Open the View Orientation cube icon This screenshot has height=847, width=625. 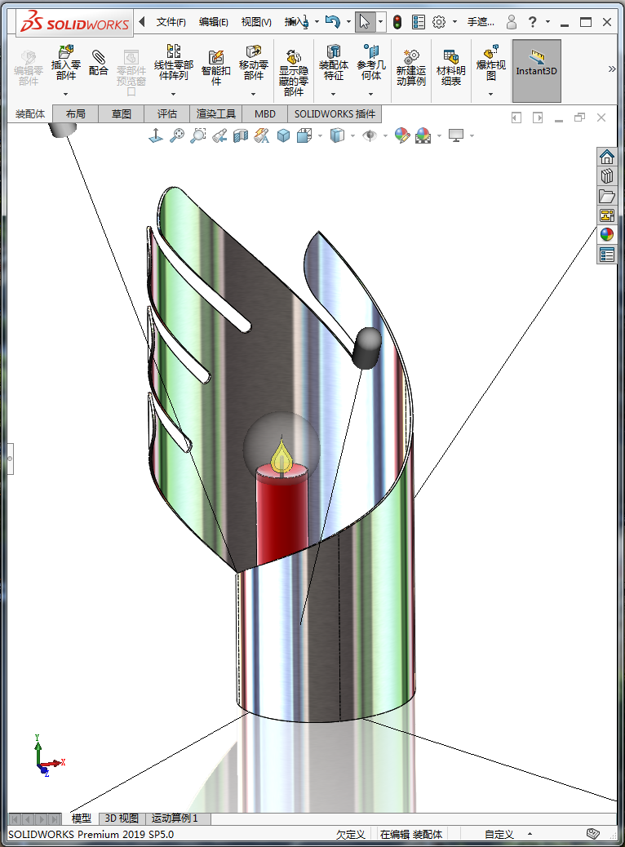304,135
